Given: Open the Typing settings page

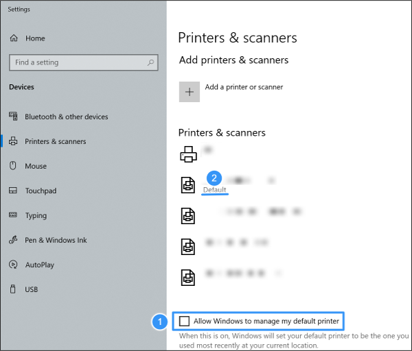Looking at the screenshot, I should 36,215.
